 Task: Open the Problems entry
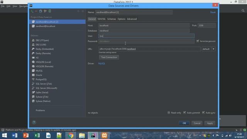[40, 110]
